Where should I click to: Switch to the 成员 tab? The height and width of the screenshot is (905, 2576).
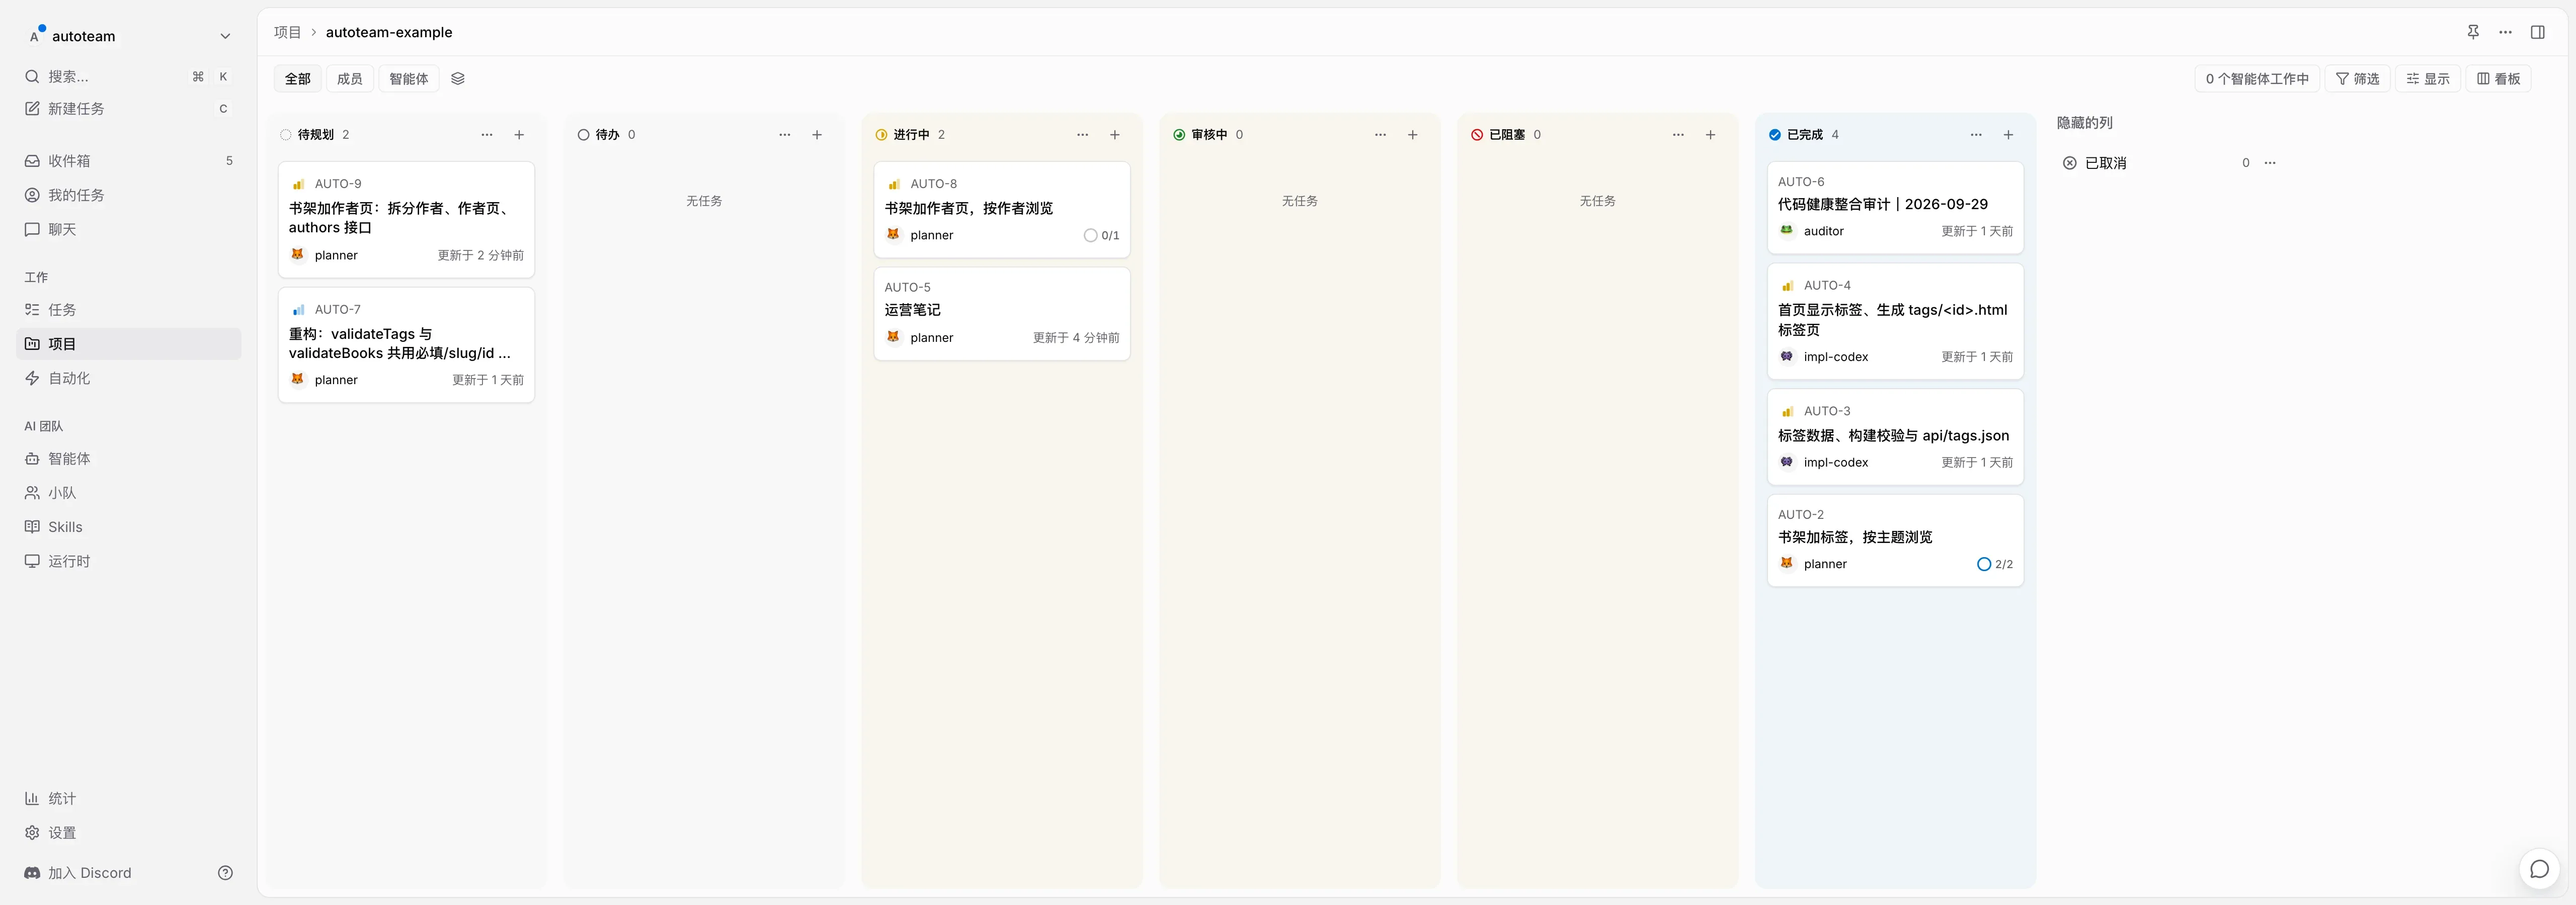click(350, 79)
